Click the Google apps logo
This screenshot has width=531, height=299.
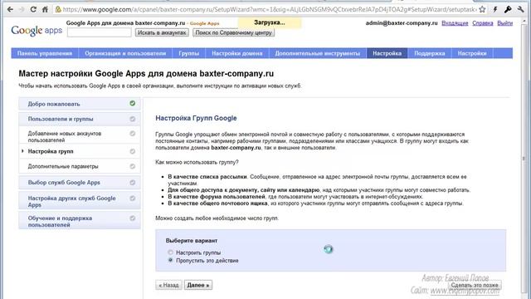point(37,31)
